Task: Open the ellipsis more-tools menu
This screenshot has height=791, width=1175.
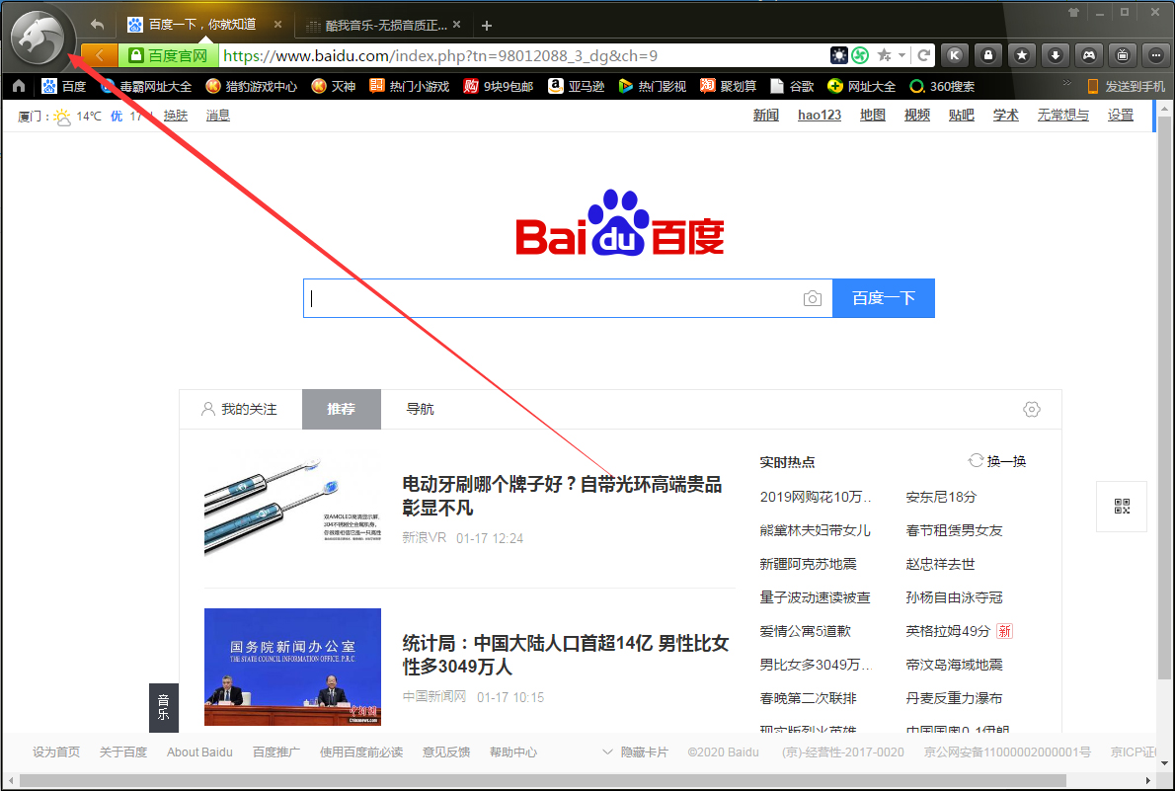Action: click(1155, 55)
